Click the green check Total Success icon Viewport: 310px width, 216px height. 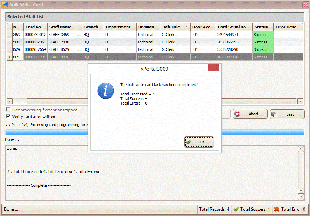236,209
